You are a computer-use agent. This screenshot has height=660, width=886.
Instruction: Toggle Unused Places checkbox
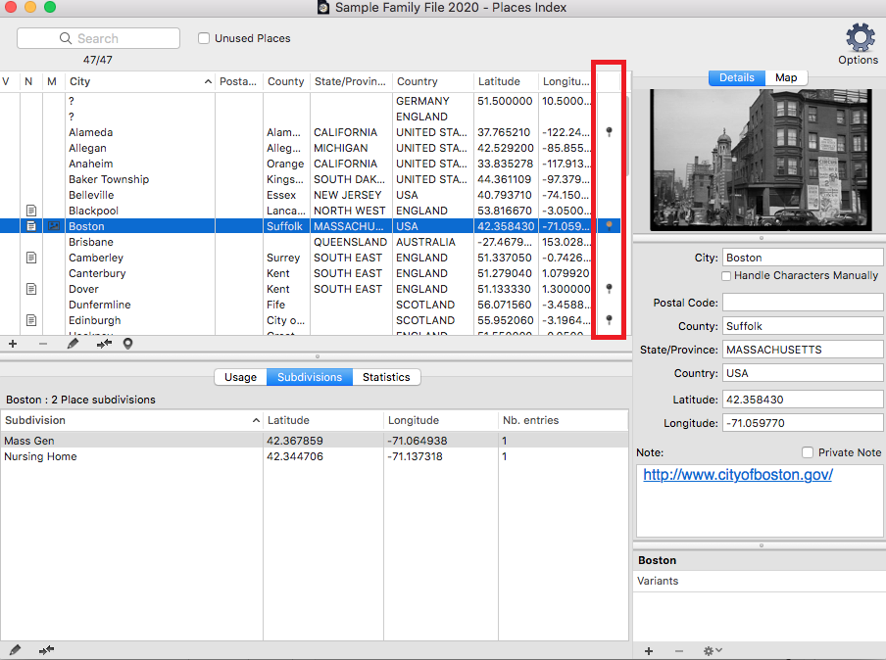pyautogui.click(x=204, y=38)
